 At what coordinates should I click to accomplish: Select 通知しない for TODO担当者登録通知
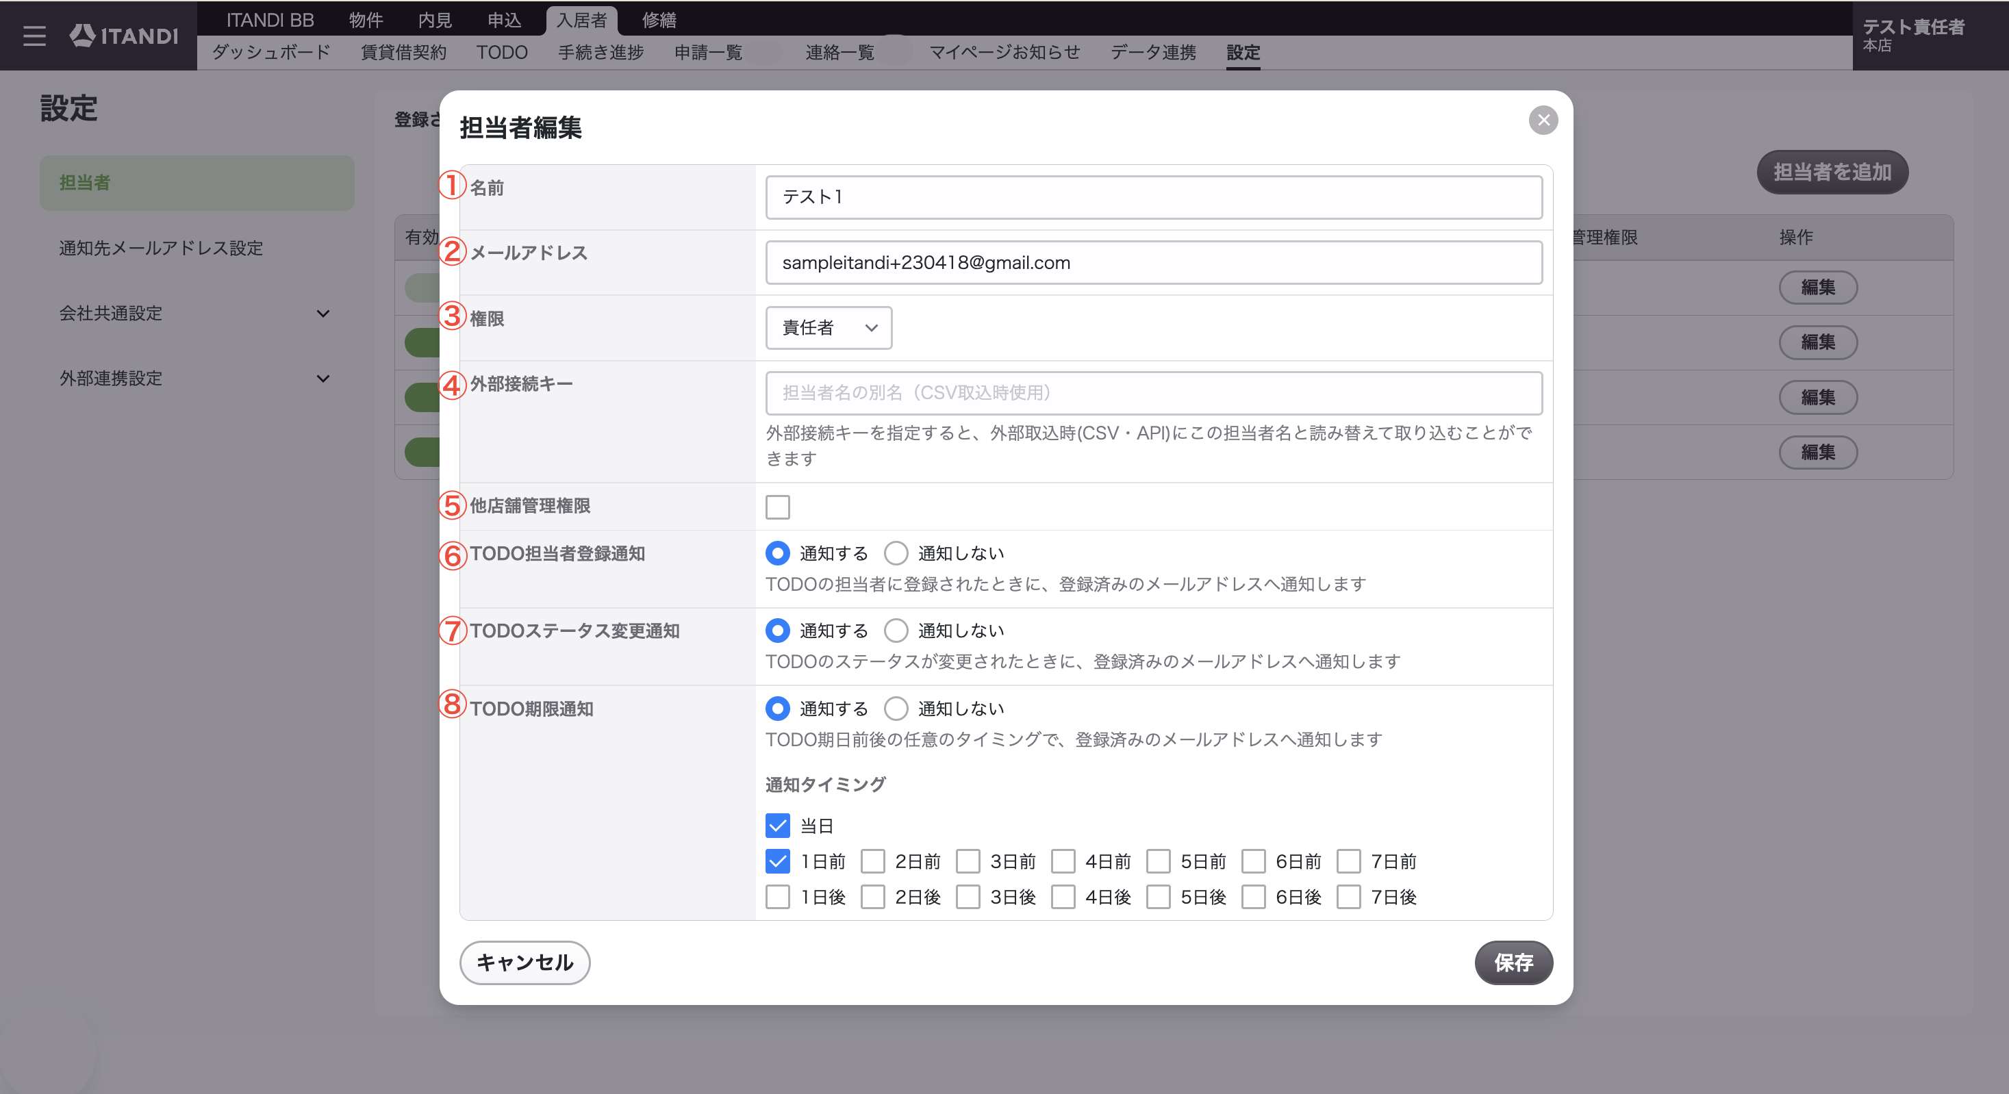pyautogui.click(x=896, y=553)
